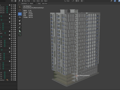Open the object type visibility dropdown

112,1
